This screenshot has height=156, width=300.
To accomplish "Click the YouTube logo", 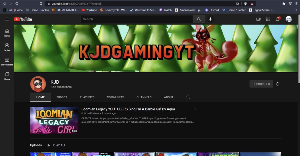I will pyautogui.click(x=23, y=19).
